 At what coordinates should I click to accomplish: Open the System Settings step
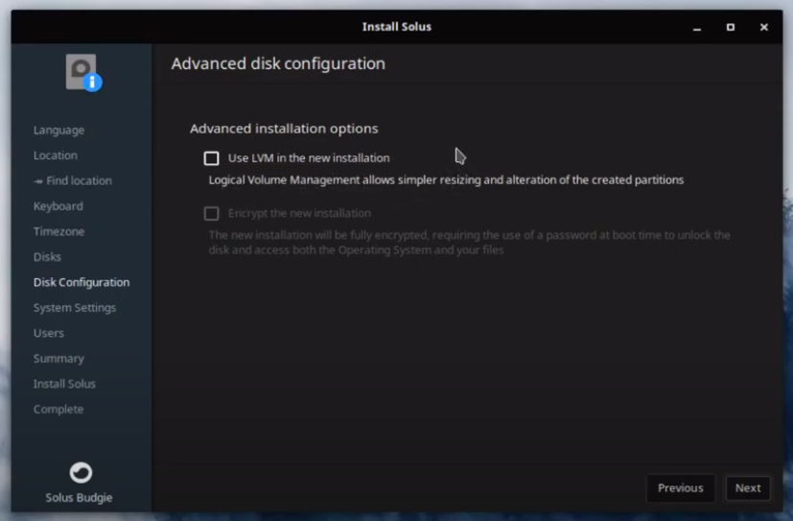pyautogui.click(x=75, y=308)
